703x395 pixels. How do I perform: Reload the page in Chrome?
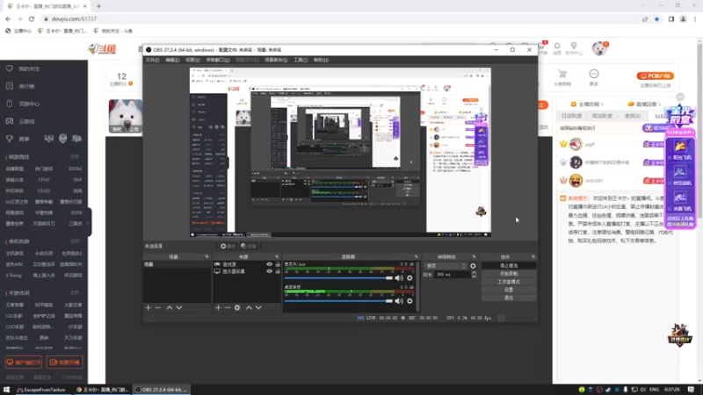coord(32,19)
